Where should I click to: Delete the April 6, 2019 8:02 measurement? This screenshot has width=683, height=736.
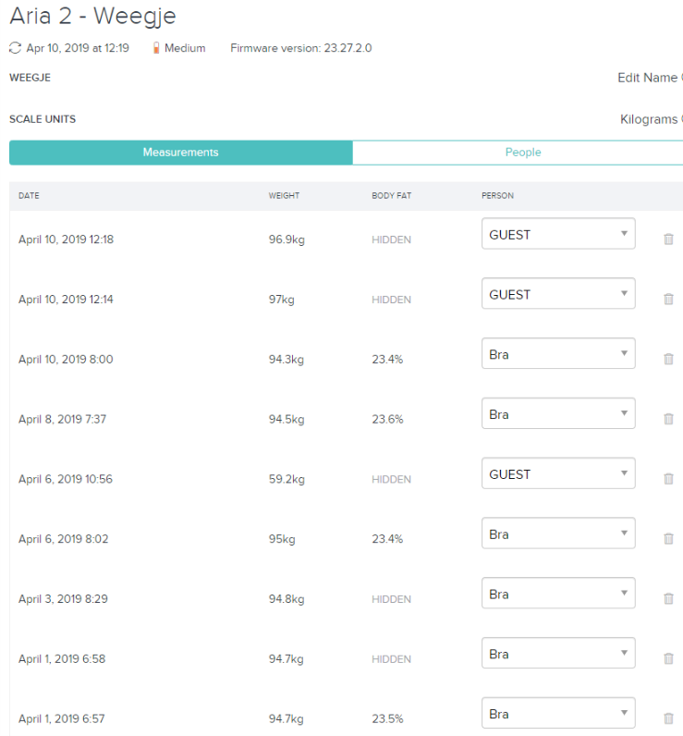point(668,538)
